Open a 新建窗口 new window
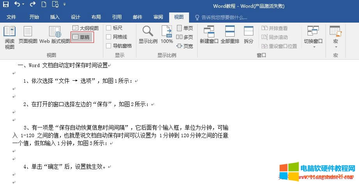 pyautogui.click(x=209, y=35)
